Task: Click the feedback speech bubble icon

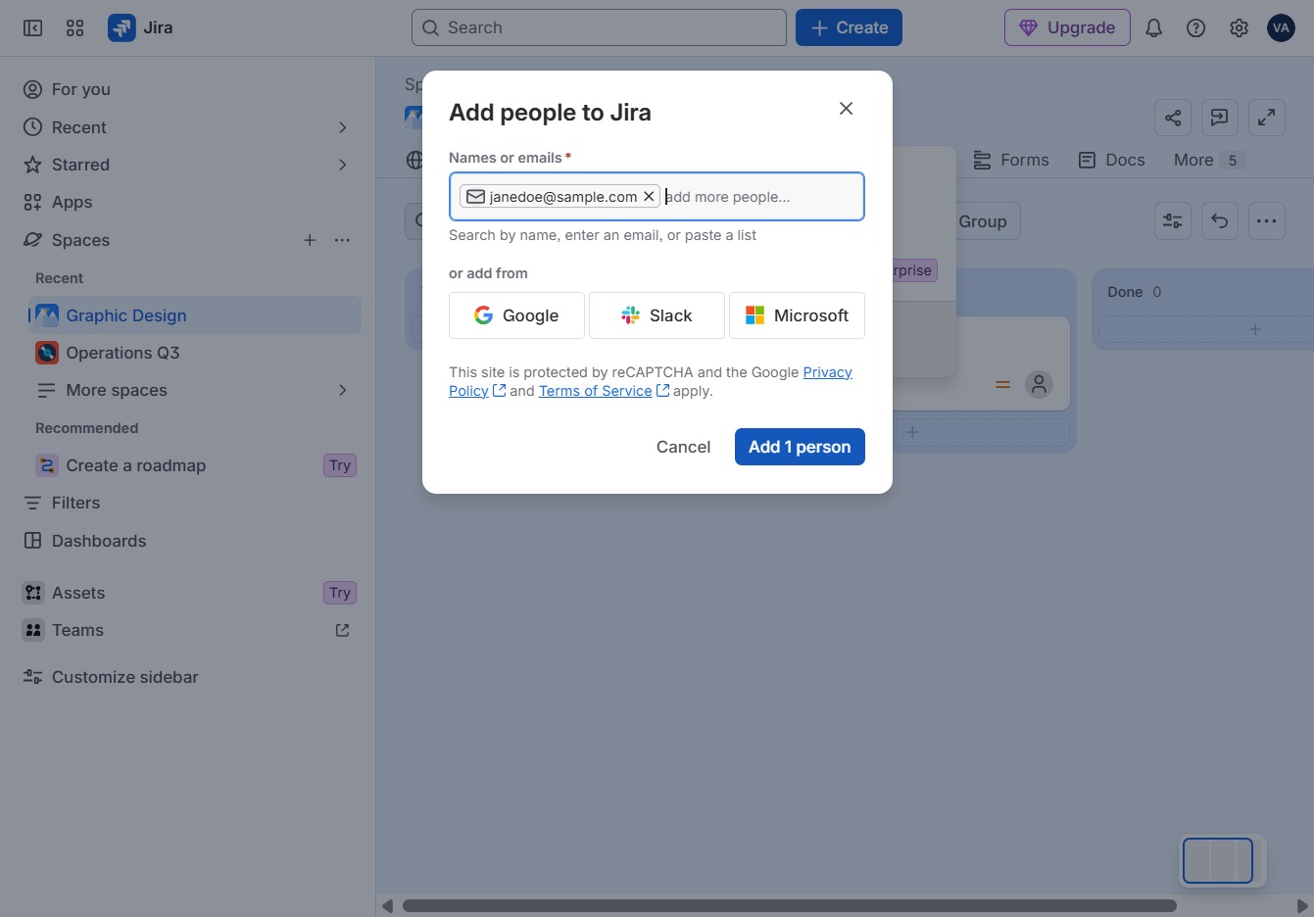Action: [x=1220, y=118]
